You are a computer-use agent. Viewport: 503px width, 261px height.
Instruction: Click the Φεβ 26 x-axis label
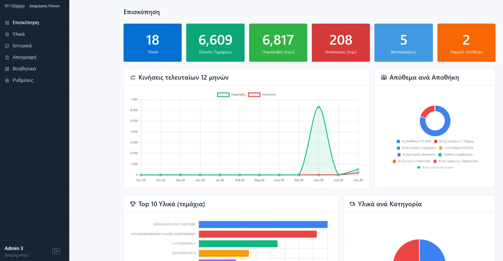point(240,180)
